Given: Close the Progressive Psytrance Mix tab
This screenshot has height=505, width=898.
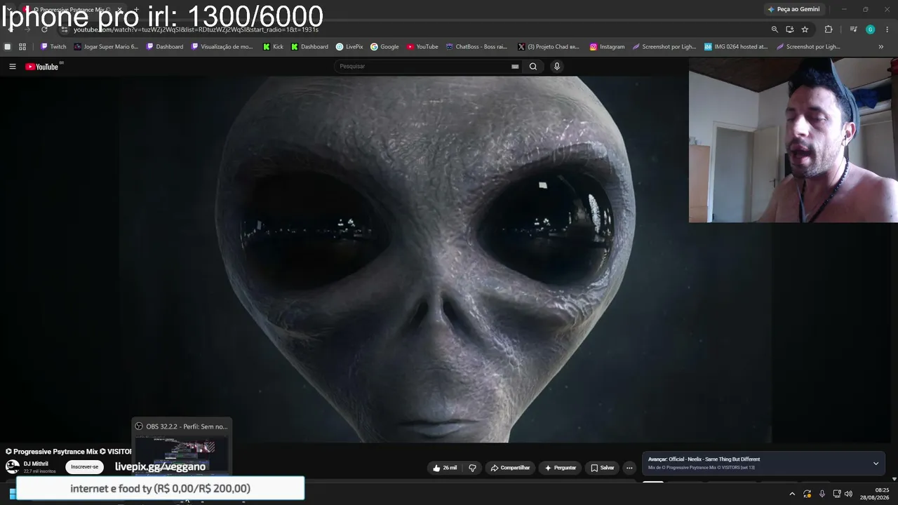Looking at the screenshot, I should [119, 10].
